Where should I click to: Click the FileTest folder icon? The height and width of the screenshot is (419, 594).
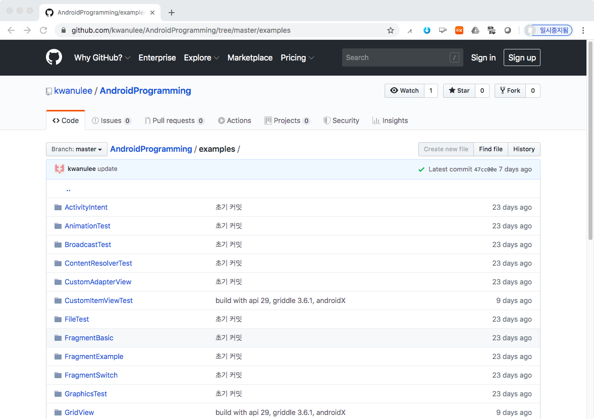(x=58, y=319)
